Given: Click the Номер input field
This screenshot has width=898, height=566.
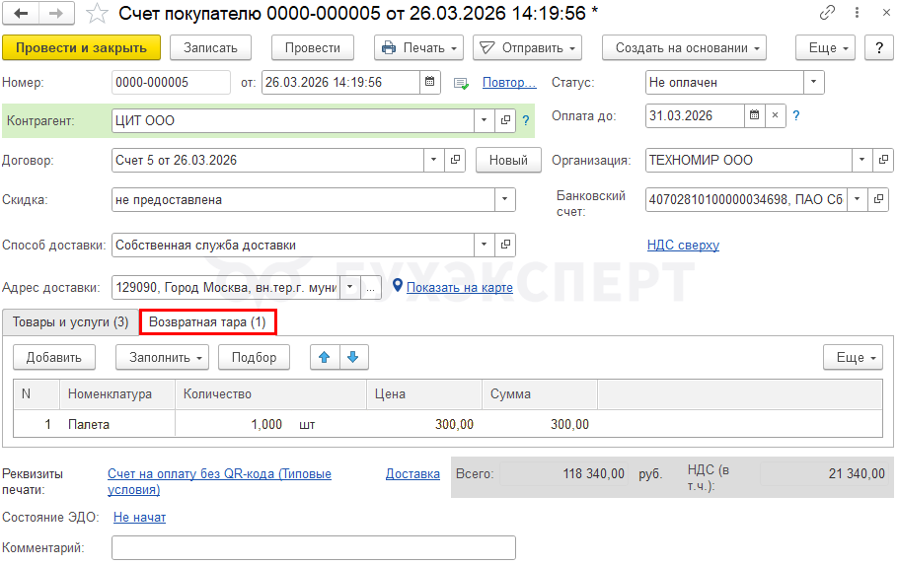Looking at the screenshot, I should pyautogui.click(x=172, y=83).
